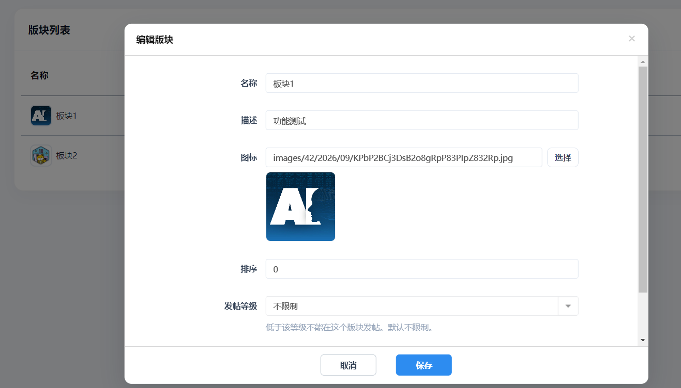Click the 描述 field containing 功能测试
This screenshot has width=681, height=388.
pos(422,120)
